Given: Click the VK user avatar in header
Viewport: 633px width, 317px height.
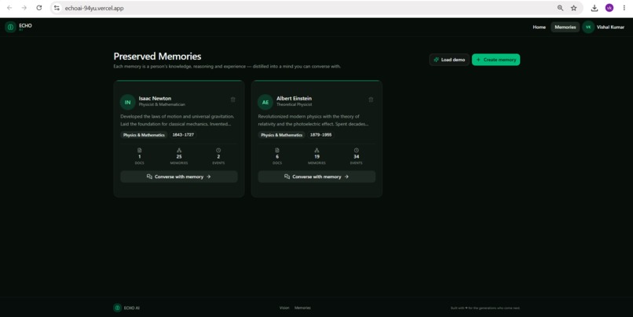Looking at the screenshot, I should [588, 27].
